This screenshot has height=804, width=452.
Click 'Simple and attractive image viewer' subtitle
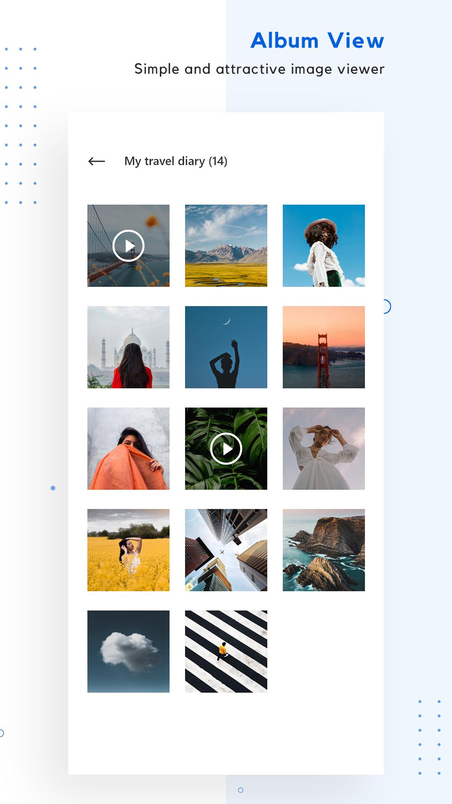(x=259, y=69)
